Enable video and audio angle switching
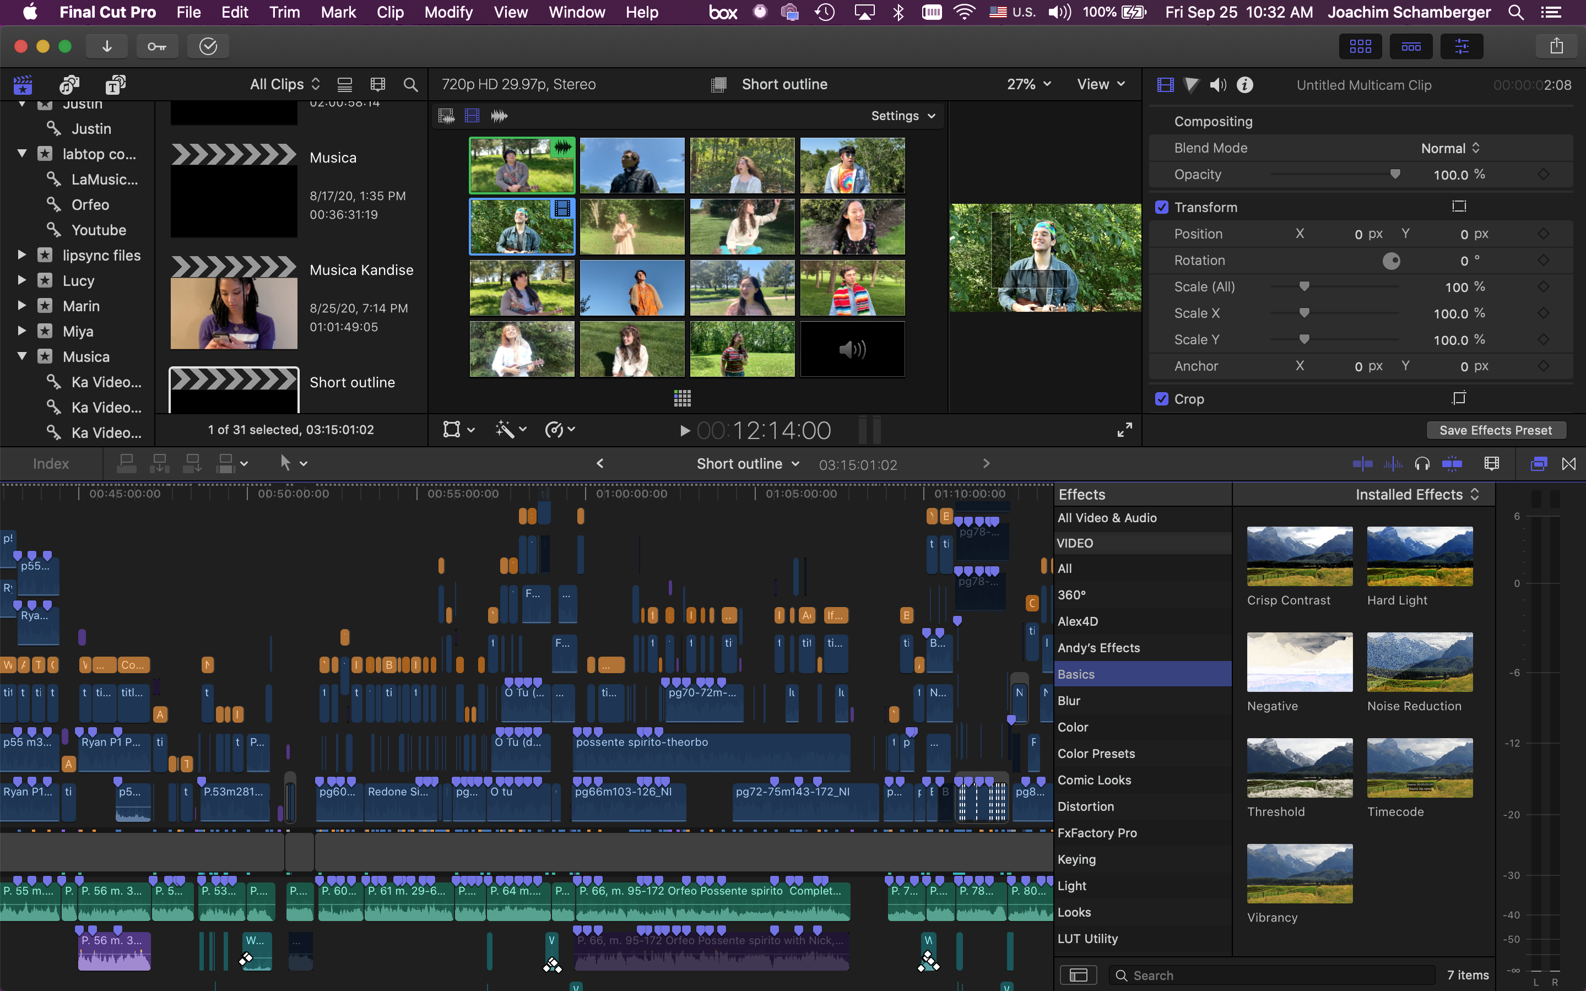Image resolution: width=1586 pixels, height=991 pixels. [446, 116]
